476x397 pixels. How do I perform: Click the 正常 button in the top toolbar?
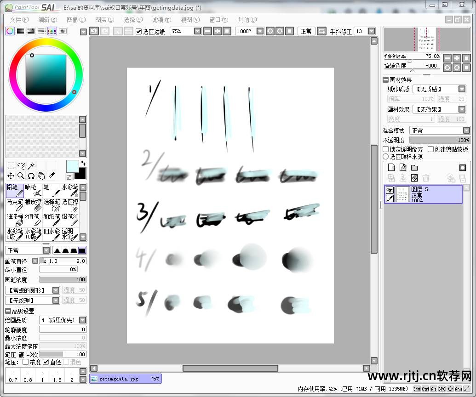click(306, 31)
